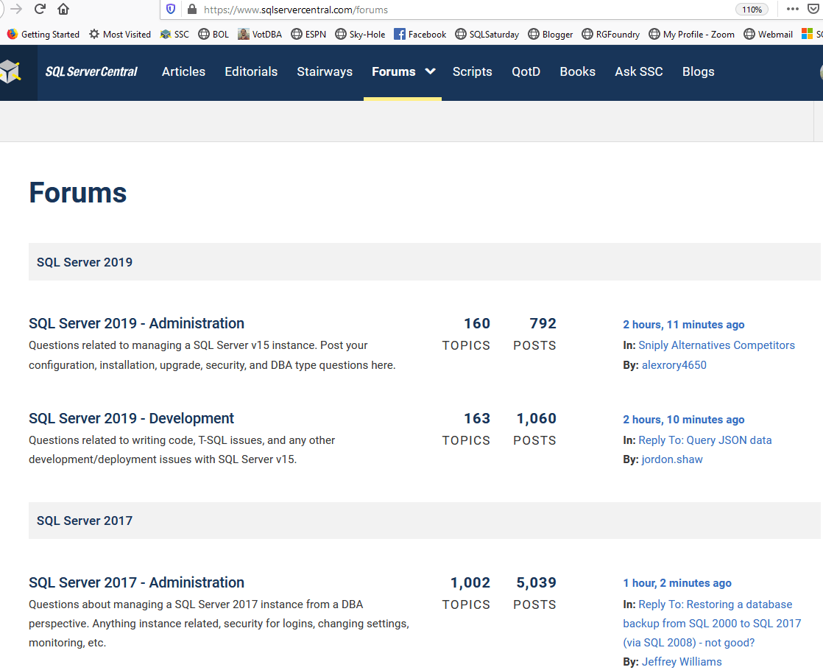Image resolution: width=823 pixels, height=670 pixels.
Task: Click the 110% zoom level indicator
Action: click(x=752, y=10)
